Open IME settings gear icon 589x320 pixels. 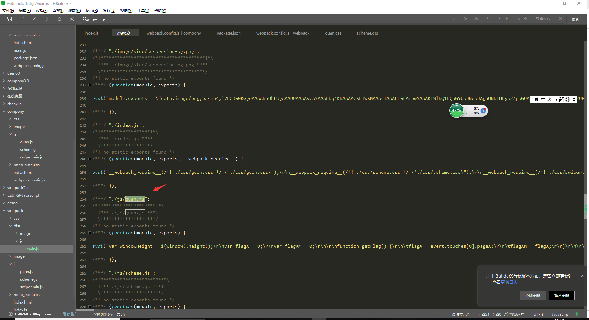(x=568, y=100)
